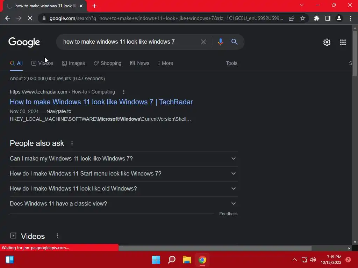Open Widgets from the taskbar
Image resolution: width=358 pixels, height=268 pixels.
point(9,260)
